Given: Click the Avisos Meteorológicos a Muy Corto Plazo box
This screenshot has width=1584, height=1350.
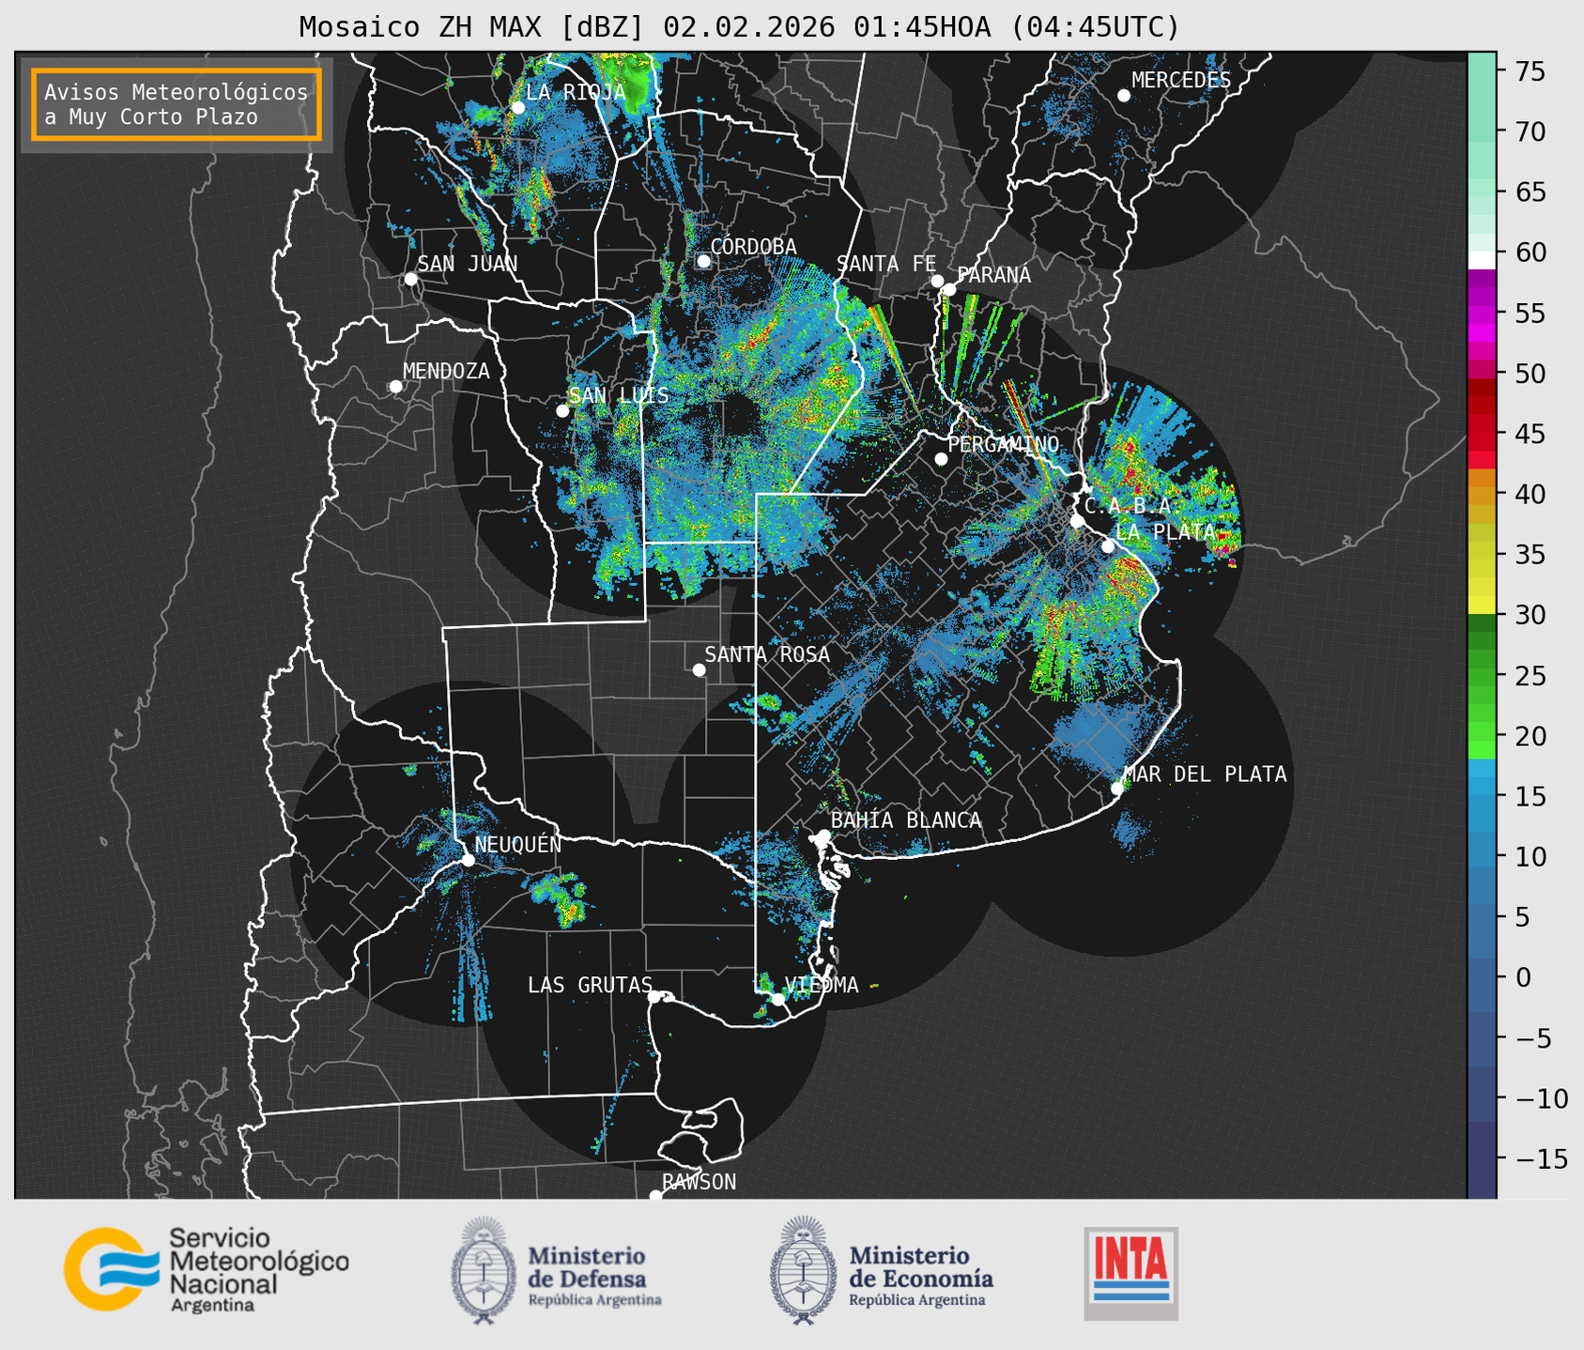Looking at the screenshot, I should 177,104.
